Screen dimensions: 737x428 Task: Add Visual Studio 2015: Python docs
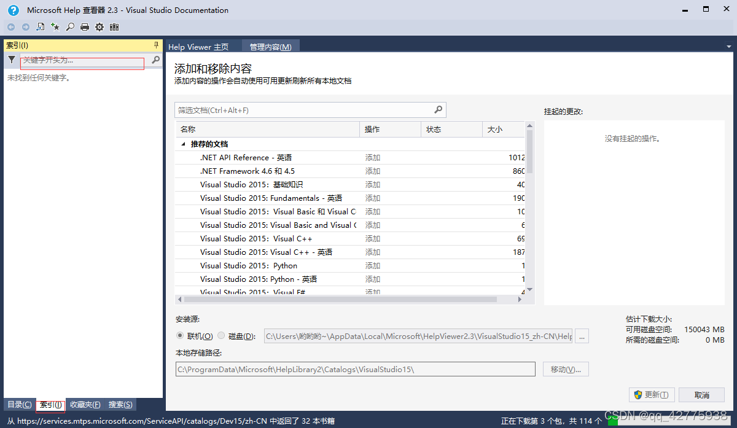point(373,266)
